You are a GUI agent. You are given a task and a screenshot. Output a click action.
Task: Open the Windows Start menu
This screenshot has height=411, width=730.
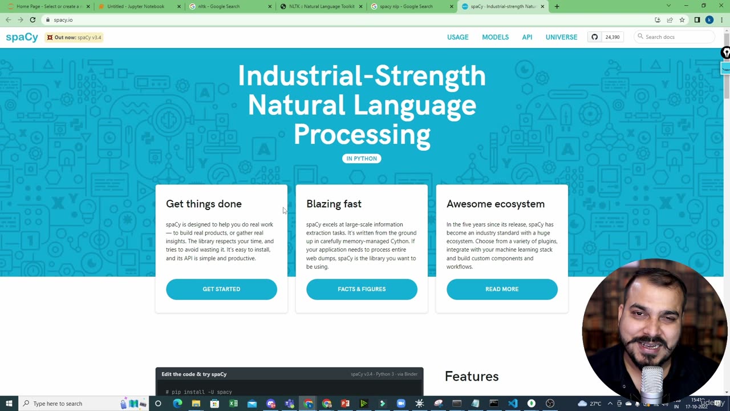(x=9, y=404)
